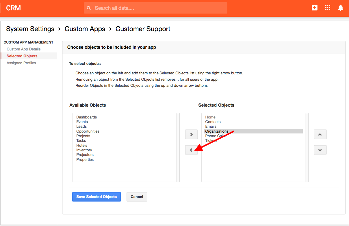This screenshot has height=226, width=349.
Task: Click the Cancel button
Action: [137, 197]
